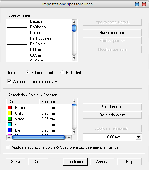The image size is (149, 170).
Task: Click the Spessore column header
Action: pyautogui.click(x=56, y=102)
